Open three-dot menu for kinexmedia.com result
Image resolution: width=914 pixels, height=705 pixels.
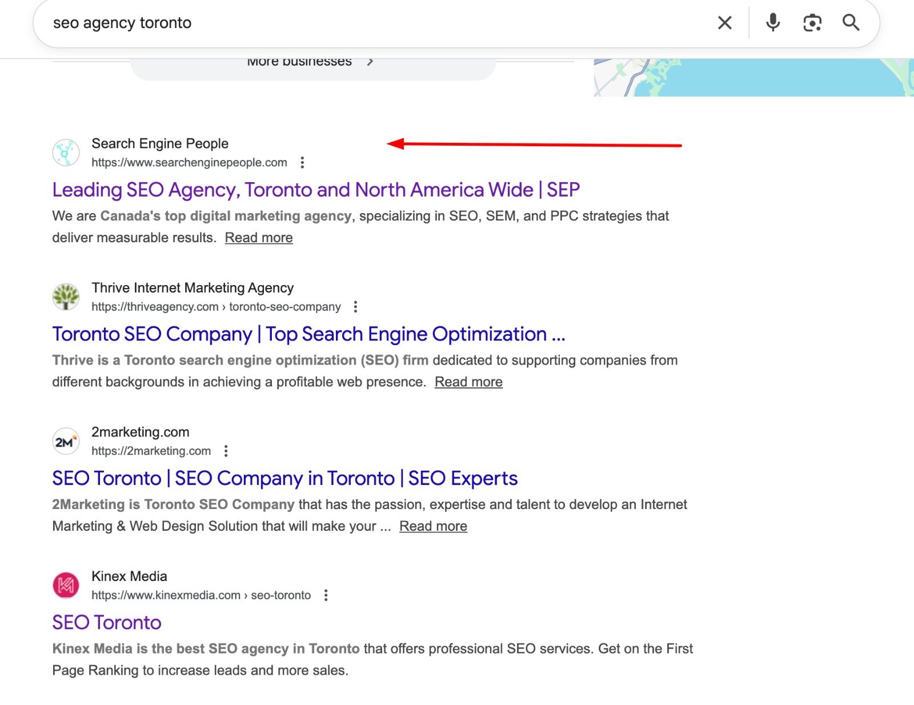pos(326,595)
